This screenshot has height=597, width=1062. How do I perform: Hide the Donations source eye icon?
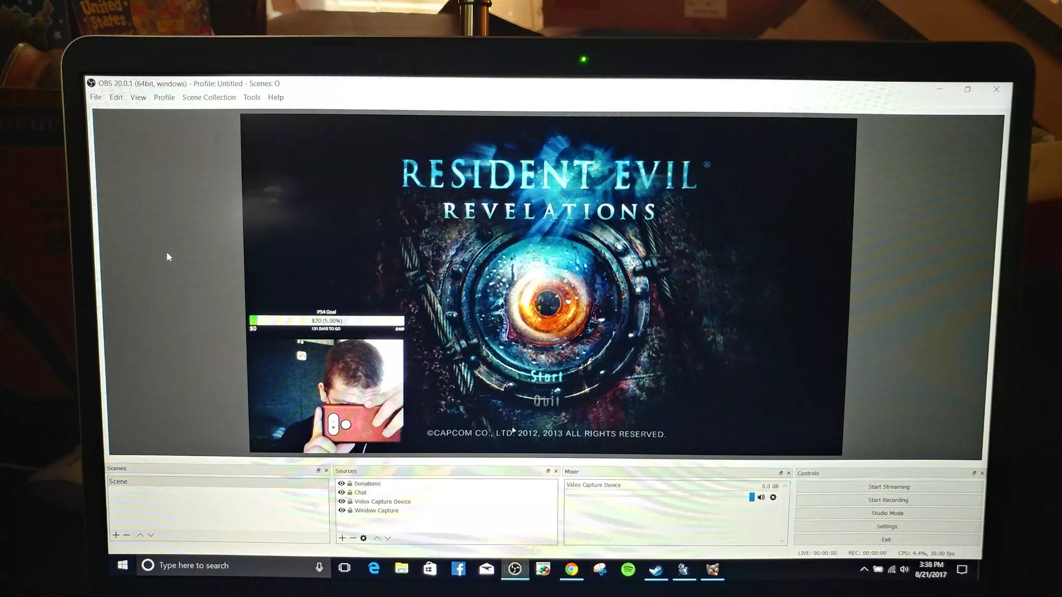point(341,484)
